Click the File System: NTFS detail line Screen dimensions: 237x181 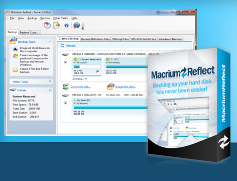pyautogui.click(x=24, y=101)
